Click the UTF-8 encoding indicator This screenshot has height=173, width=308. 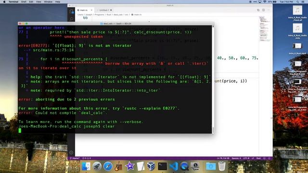[246, 158]
